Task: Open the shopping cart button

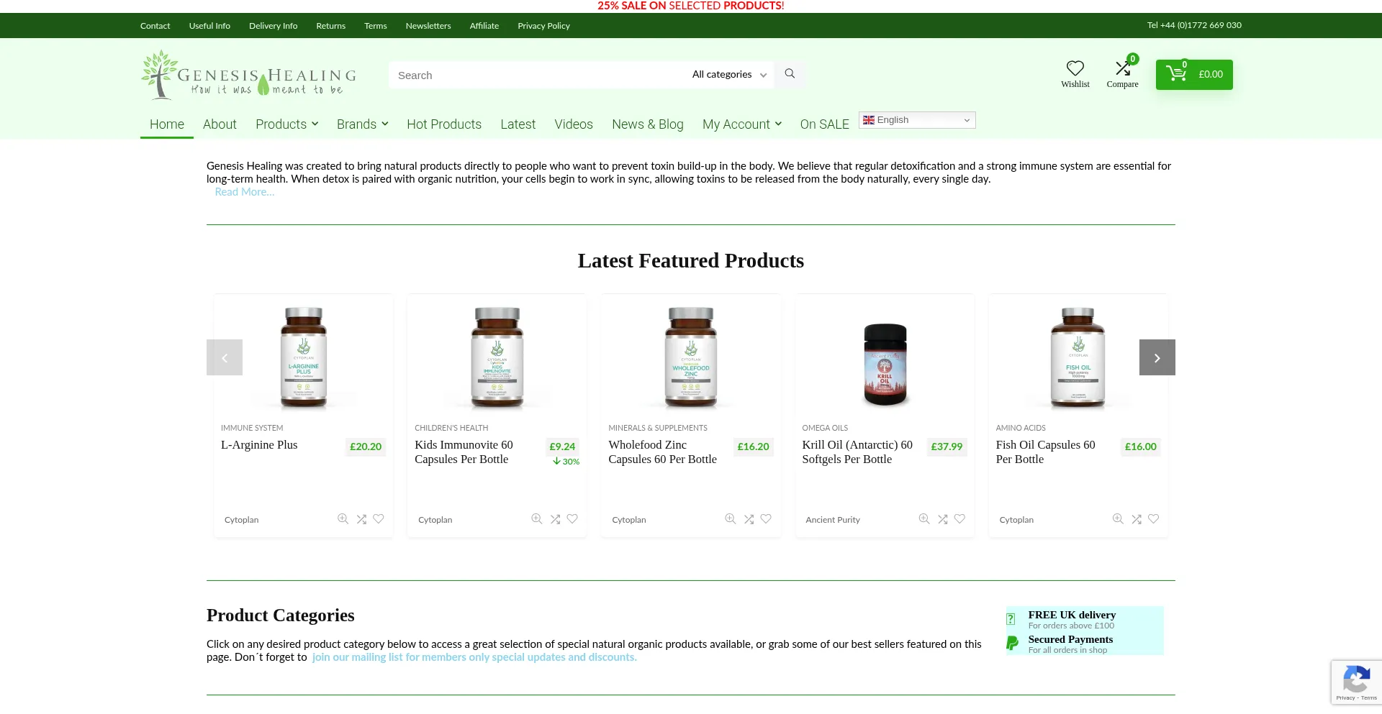Action: click(1194, 75)
